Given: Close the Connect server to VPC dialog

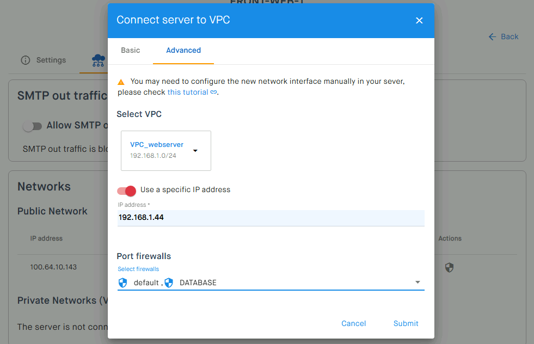Looking at the screenshot, I should click(x=419, y=21).
